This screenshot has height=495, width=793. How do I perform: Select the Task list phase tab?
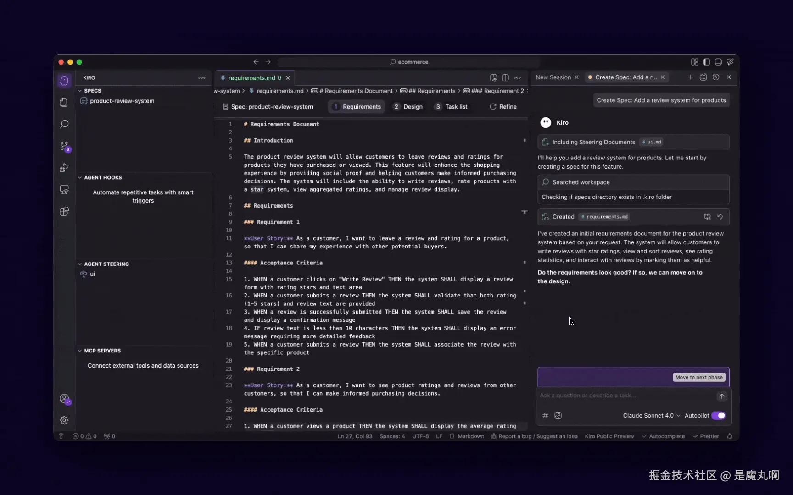(452, 107)
